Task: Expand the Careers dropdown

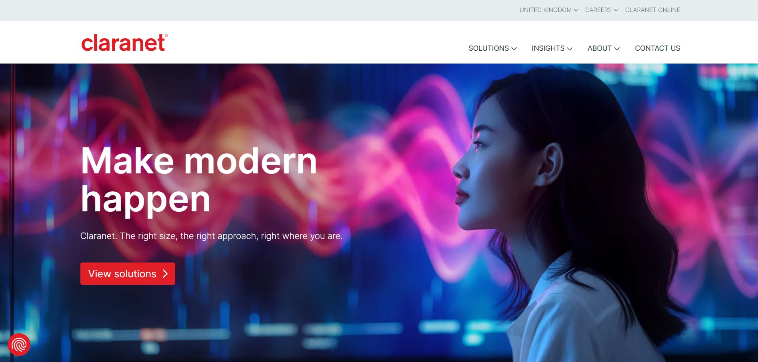Action: [x=602, y=10]
